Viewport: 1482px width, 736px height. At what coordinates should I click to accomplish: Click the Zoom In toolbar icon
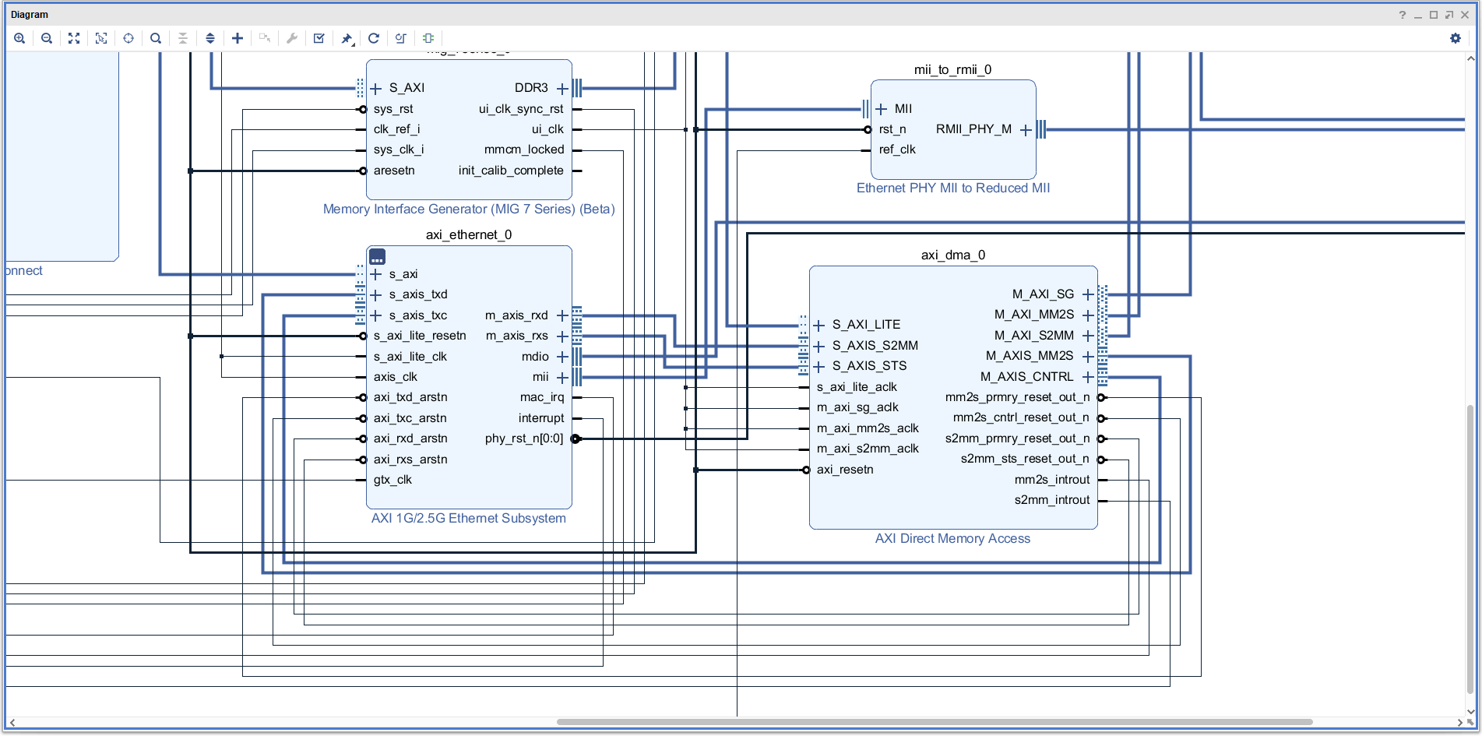click(x=19, y=38)
